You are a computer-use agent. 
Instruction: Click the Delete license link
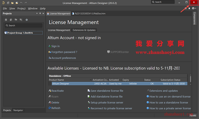click(x=54, y=102)
